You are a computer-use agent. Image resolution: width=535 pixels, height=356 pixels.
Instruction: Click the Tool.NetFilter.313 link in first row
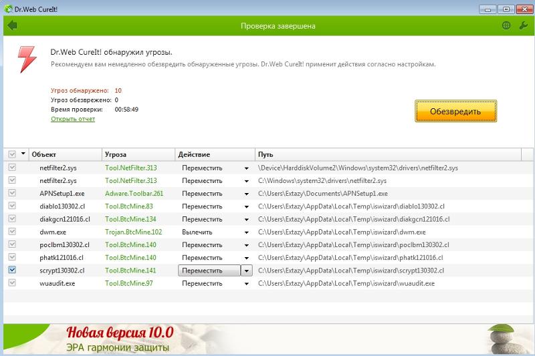click(x=130, y=168)
